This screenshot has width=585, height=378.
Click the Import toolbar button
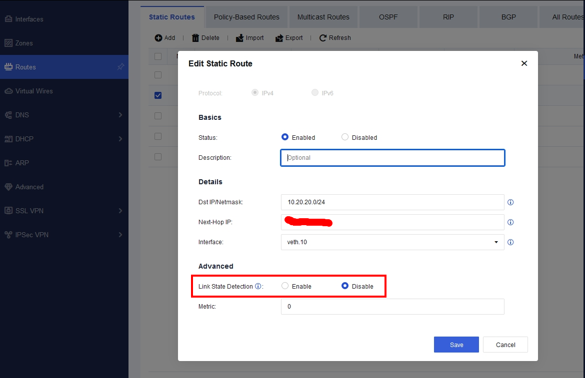click(249, 37)
